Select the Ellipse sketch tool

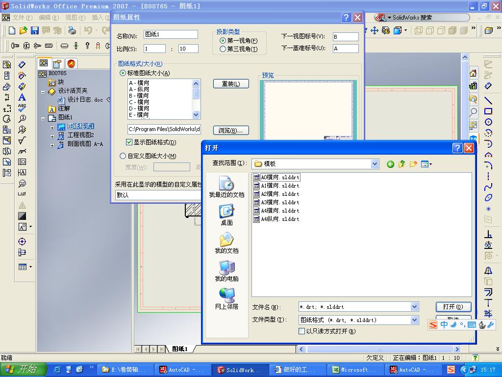488,198
